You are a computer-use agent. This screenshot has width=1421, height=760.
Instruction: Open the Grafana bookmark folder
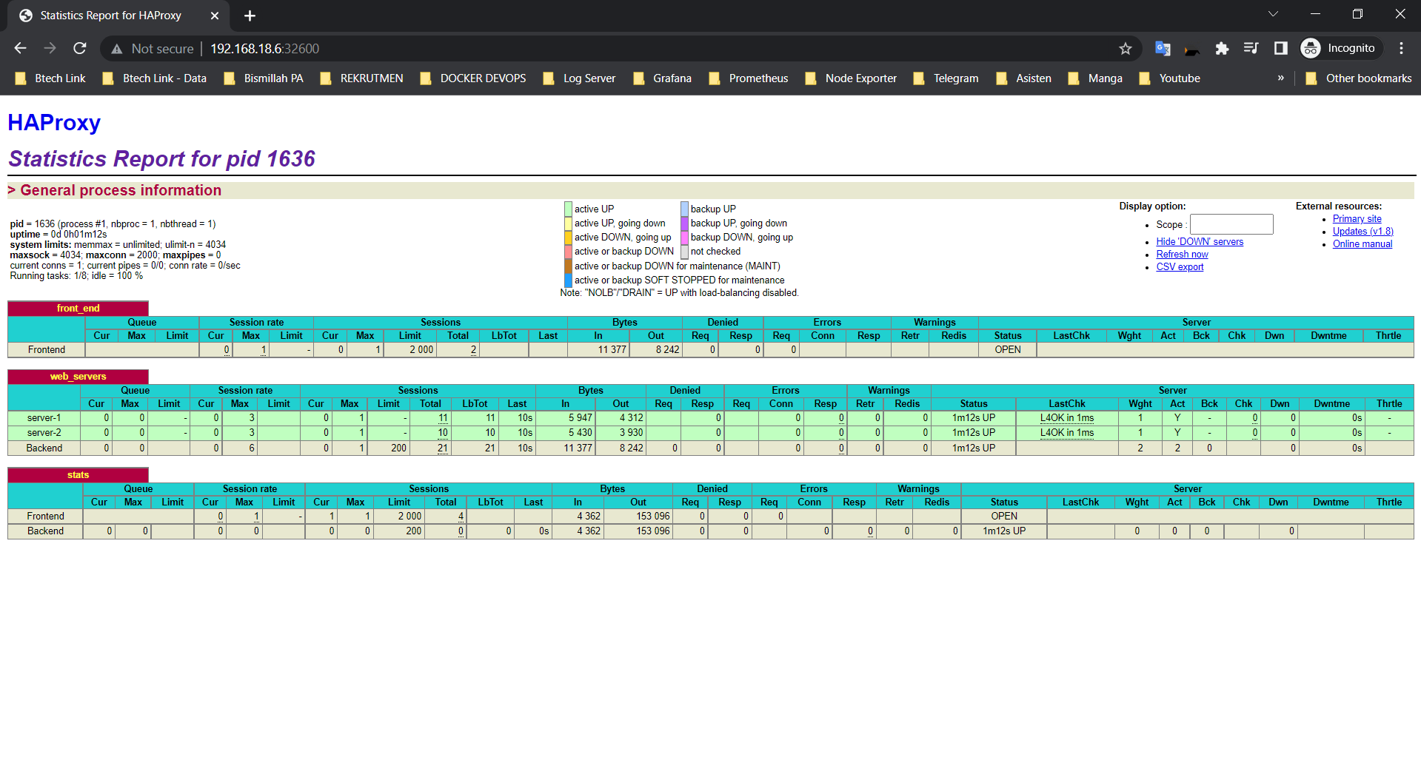tap(662, 78)
